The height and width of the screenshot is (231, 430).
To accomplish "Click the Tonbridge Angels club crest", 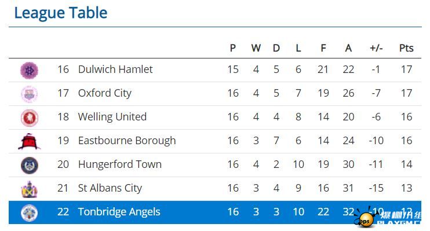I will point(30,212).
